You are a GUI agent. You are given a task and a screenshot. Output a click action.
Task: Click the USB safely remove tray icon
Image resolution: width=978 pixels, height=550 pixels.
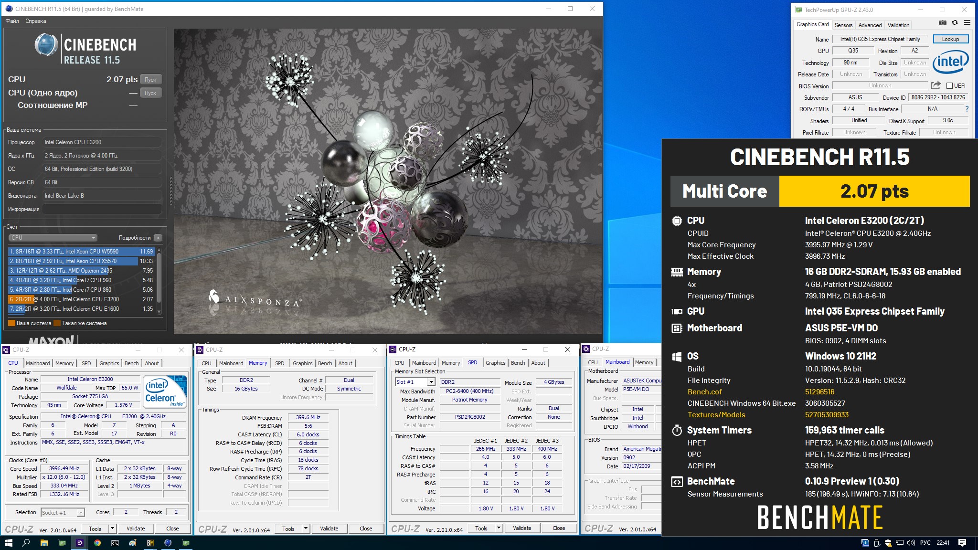[877, 543]
